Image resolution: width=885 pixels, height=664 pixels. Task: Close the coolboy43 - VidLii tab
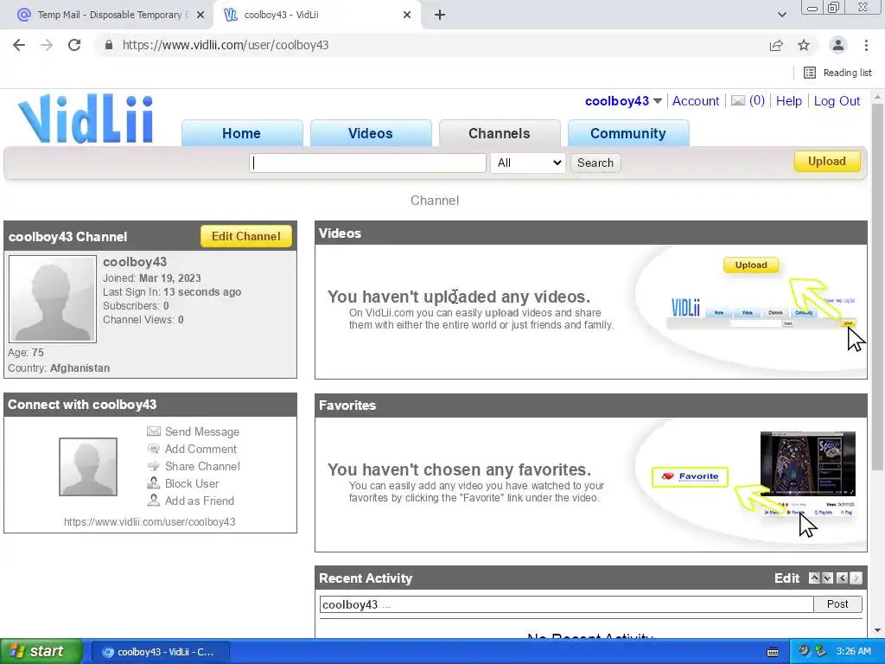click(x=407, y=15)
